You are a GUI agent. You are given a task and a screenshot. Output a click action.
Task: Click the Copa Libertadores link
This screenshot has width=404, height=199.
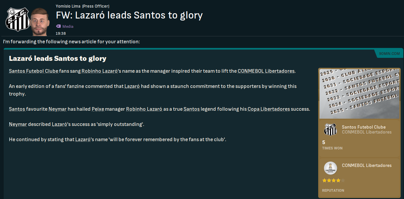click(x=269, y=109)
